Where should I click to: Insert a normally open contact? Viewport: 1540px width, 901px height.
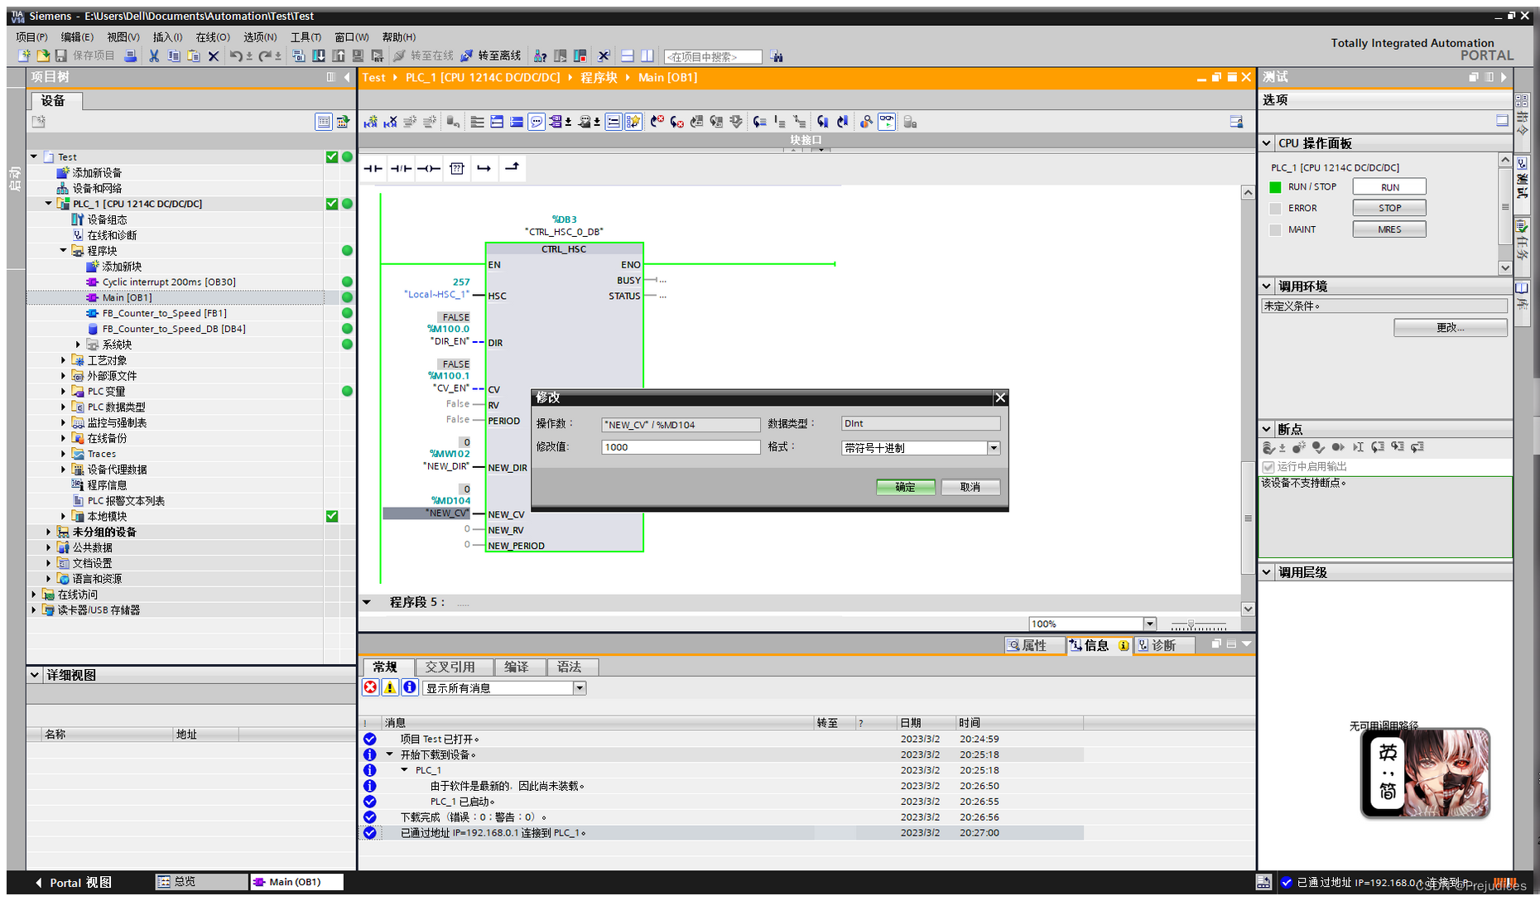click(373, 168)
